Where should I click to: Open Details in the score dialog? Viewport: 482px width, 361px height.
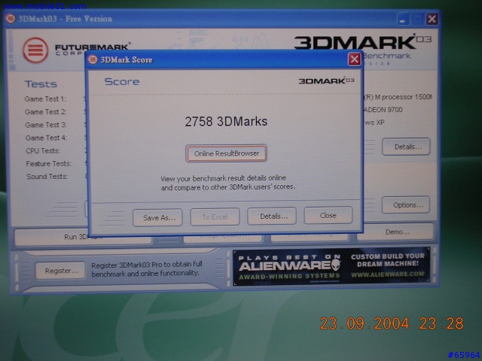point(272,216)
